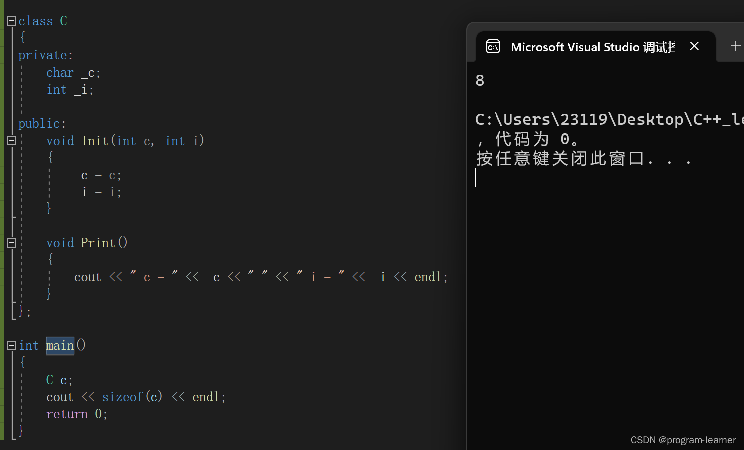Click 'class C' declaration text
The width and height of the screenshot is (744, 450).
(x=43, y=21)
